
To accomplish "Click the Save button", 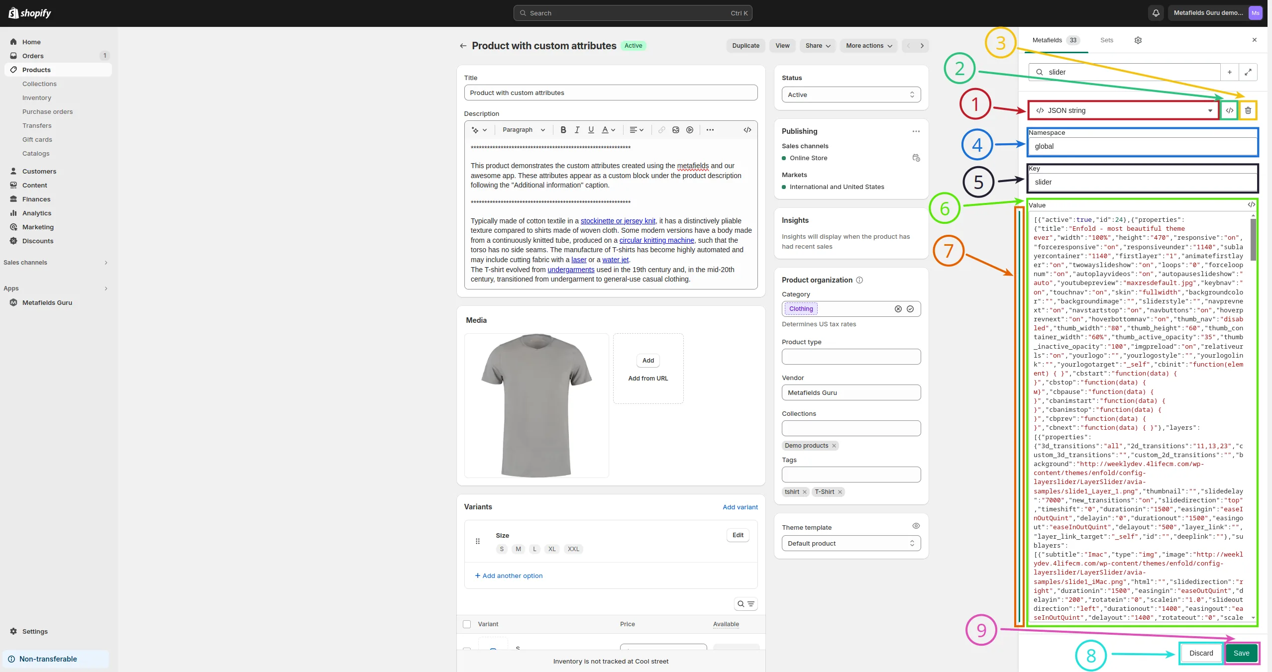I will click(x=1241, y=653).
